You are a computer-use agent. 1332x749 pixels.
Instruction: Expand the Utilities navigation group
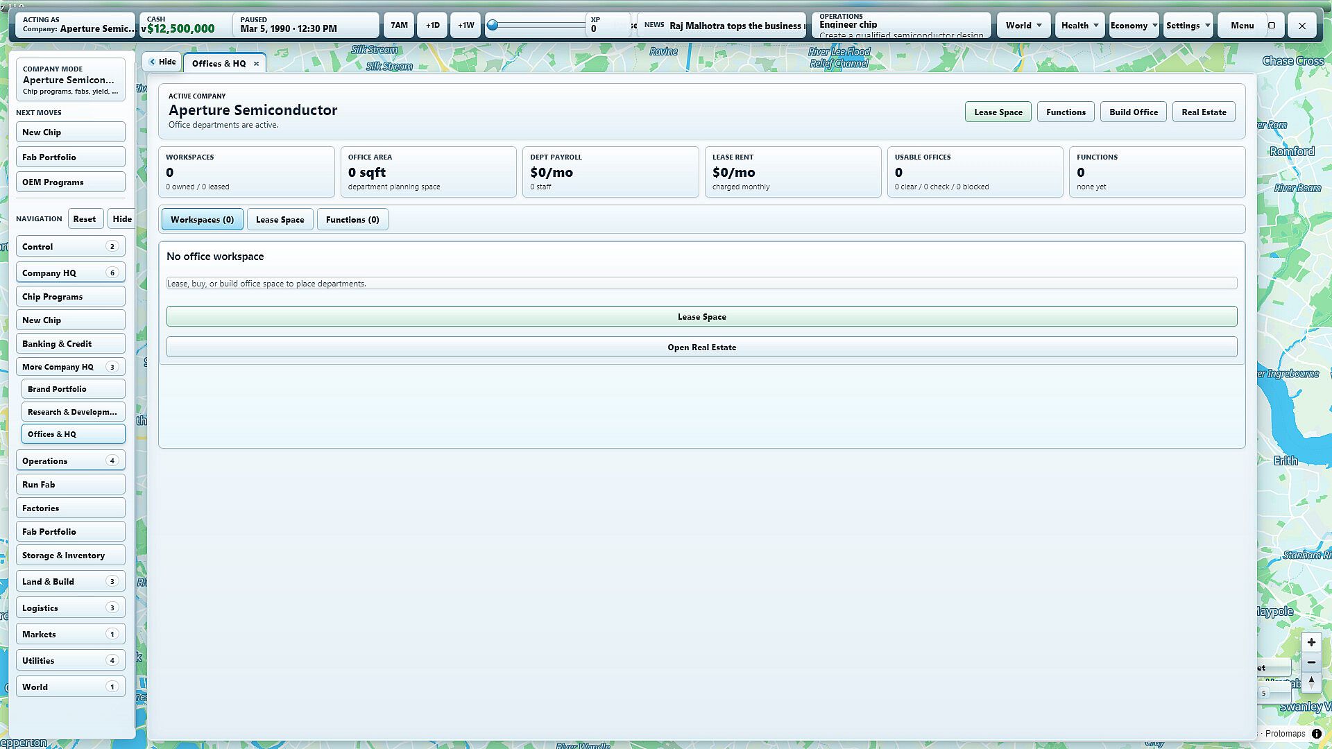(71, 661)
